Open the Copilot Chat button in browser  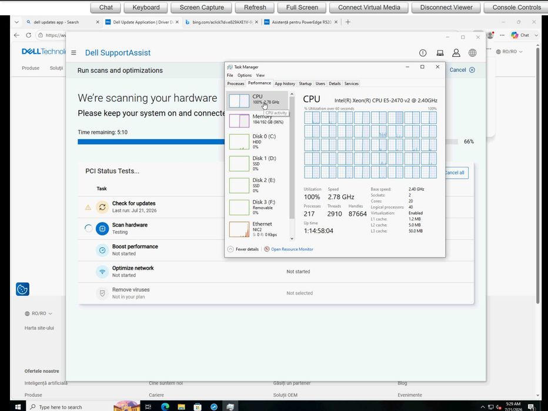click(x=520, y=35)
